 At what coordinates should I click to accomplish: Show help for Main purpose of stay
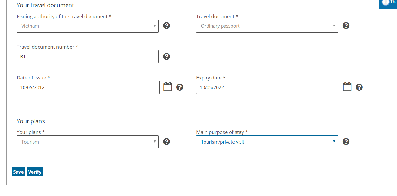(x=346, y=142)
